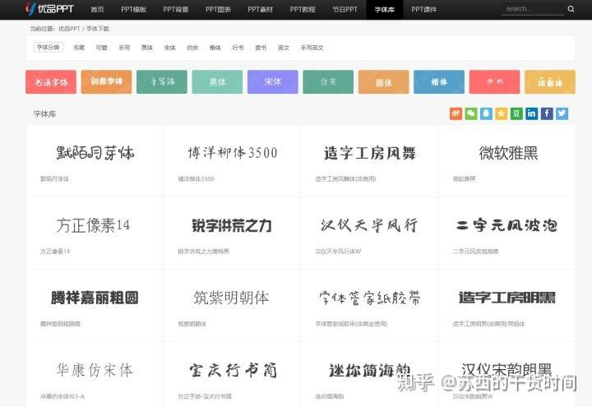
Task: Open the PPT素材 nav item
Action: click(x=261, y=9)
